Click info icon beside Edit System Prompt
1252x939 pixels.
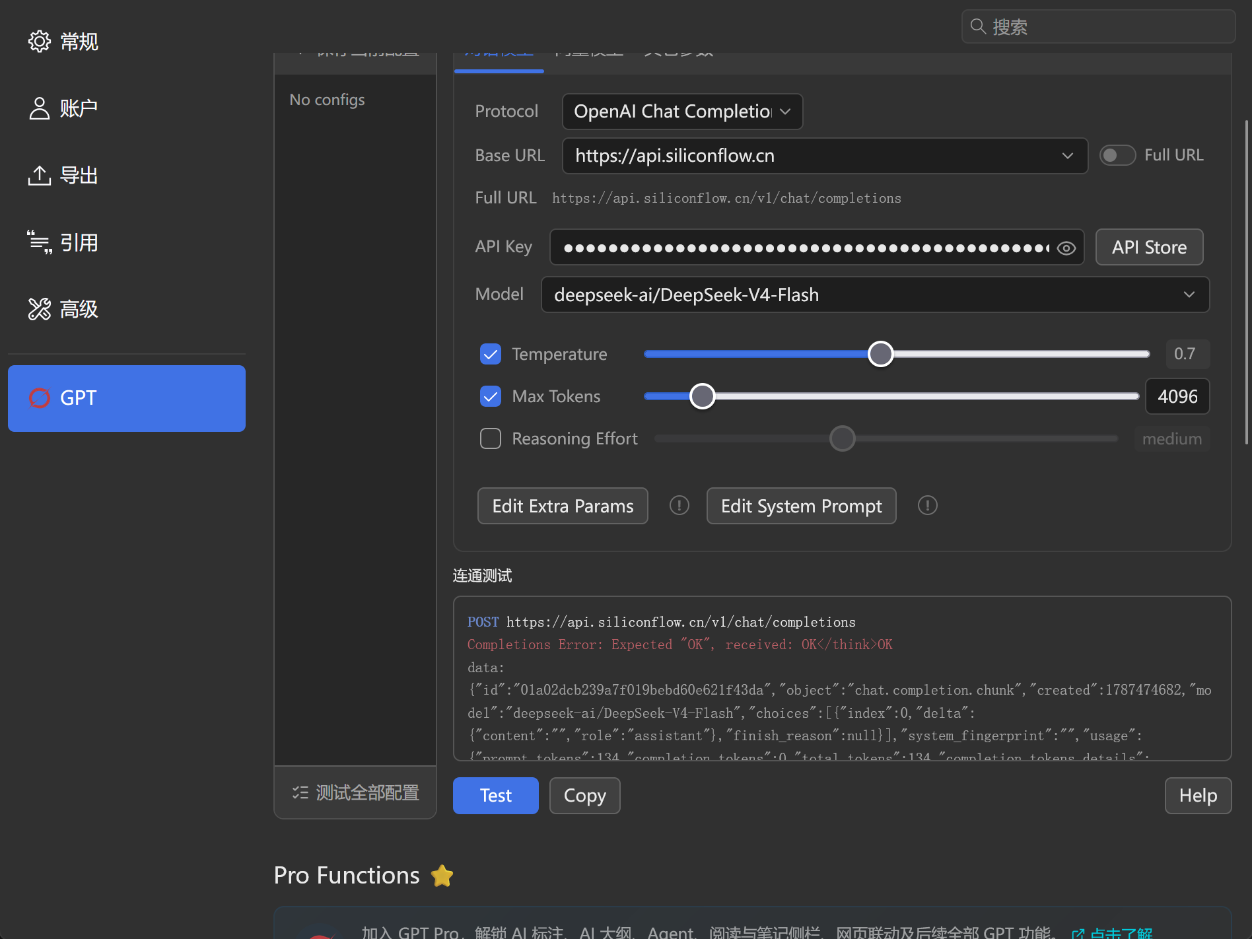click(928, 506)
